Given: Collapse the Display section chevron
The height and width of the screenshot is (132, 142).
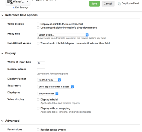Looking at the screenshot, I should (2, 53).
